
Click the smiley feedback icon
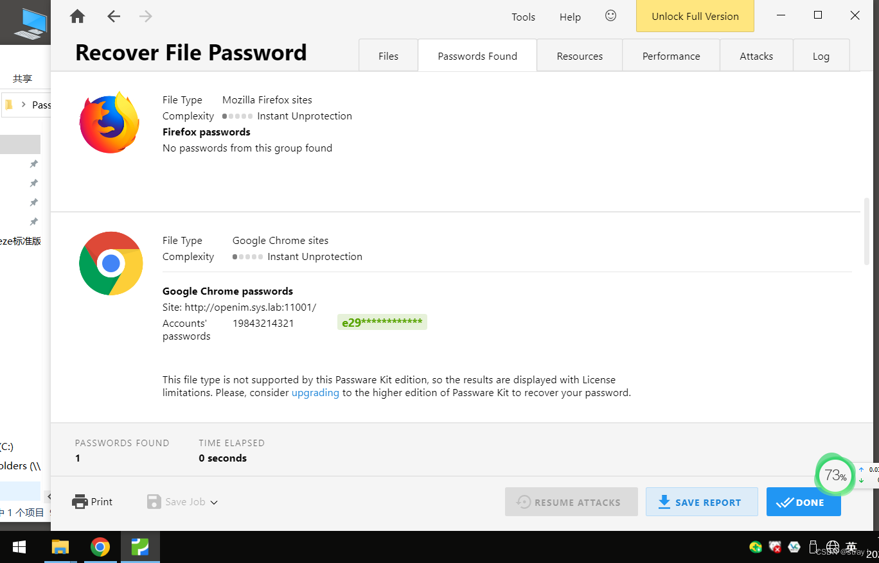point(610,15)
